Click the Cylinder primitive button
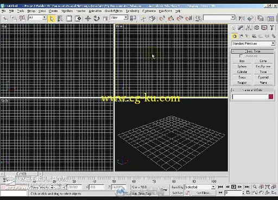The height and width of the screenshot is (200, 278). (242, 72)
